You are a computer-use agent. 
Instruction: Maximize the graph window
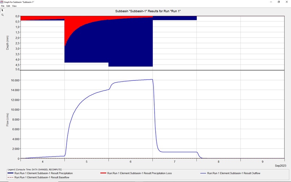coord(279,2)
